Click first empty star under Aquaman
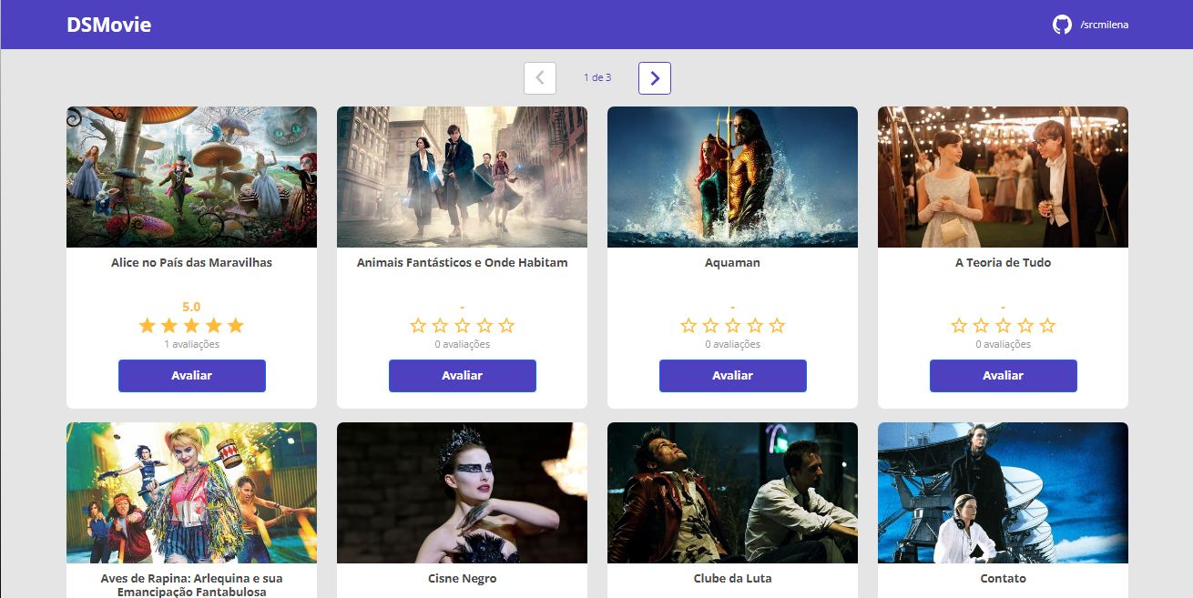1193x598 pixels. [x=688, y=326]
